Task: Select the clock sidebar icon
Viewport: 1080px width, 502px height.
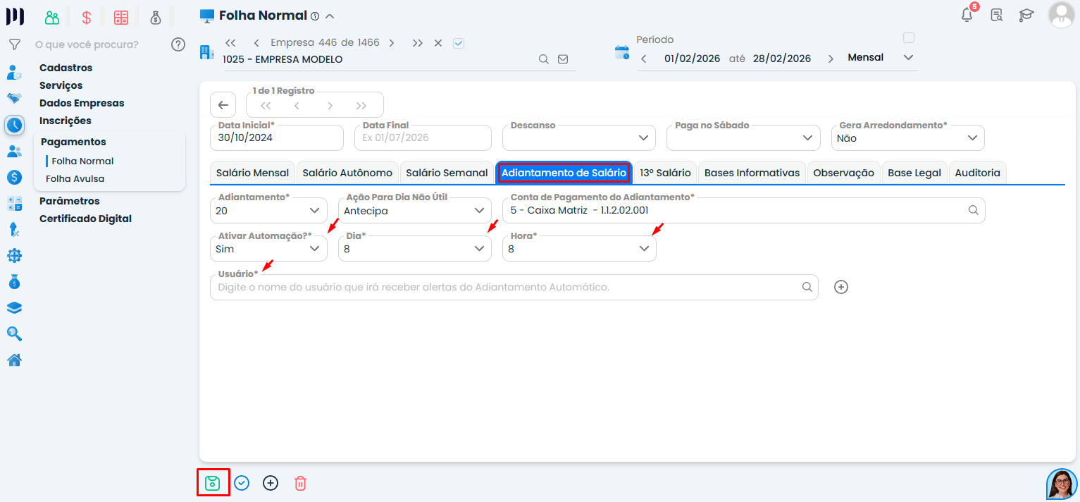Action: [x=14, y=125]
